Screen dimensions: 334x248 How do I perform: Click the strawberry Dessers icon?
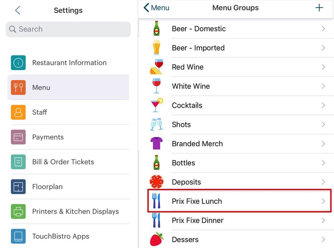pos(156,239)
